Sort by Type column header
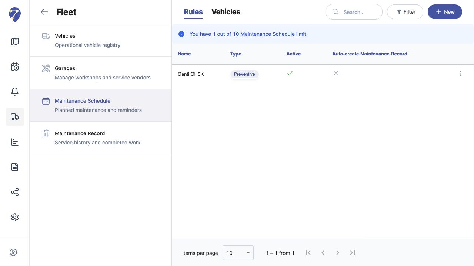Viewport: 474px width, 266px height. coord(236,54)
